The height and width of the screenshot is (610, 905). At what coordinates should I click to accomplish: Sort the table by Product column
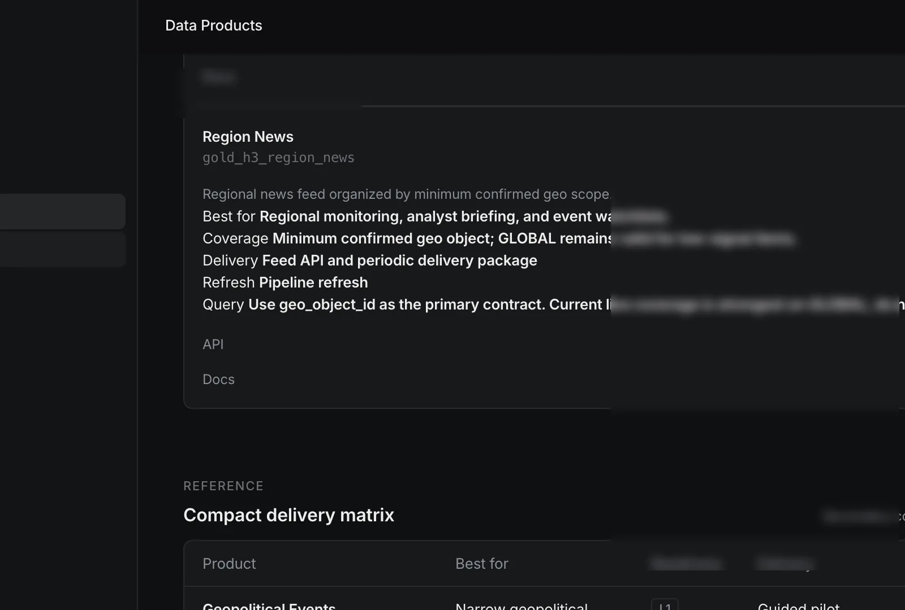[x=229, y=563]
